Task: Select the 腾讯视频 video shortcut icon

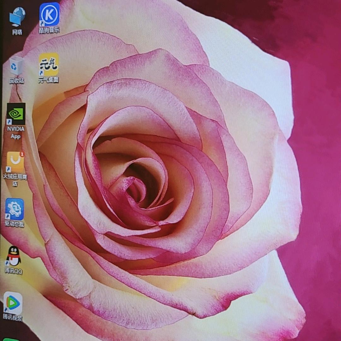Action: tap(13, 303)
